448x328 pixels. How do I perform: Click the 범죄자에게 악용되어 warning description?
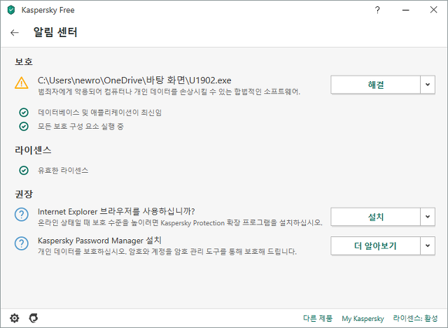tap(169, 92)
